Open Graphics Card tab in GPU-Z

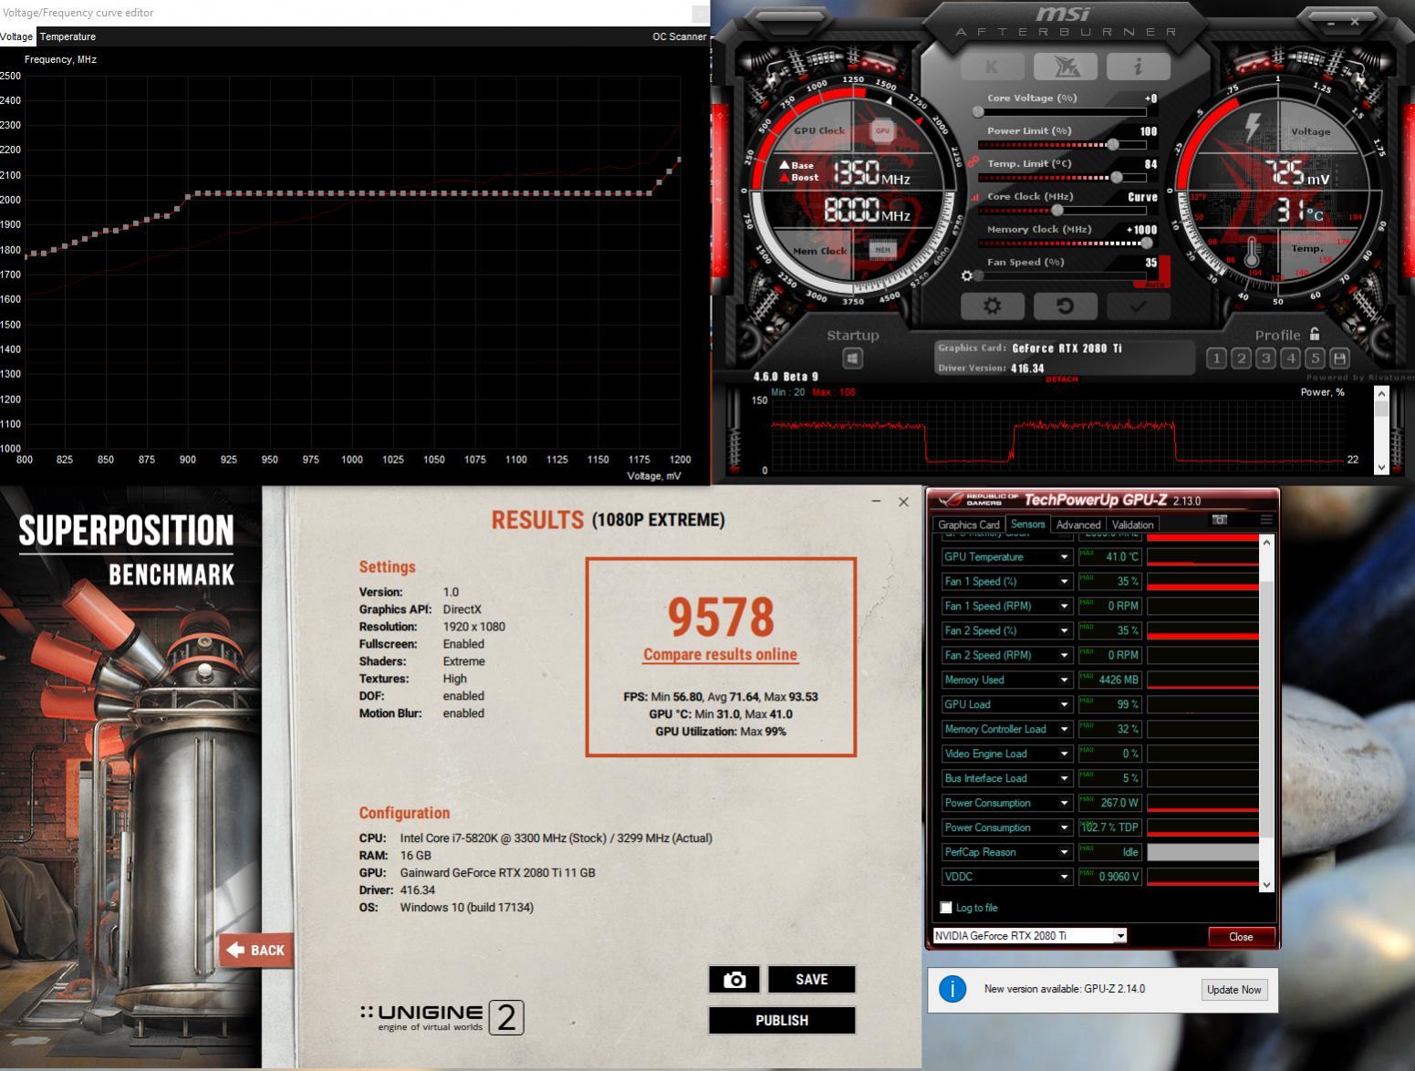[x=968, y=525]
